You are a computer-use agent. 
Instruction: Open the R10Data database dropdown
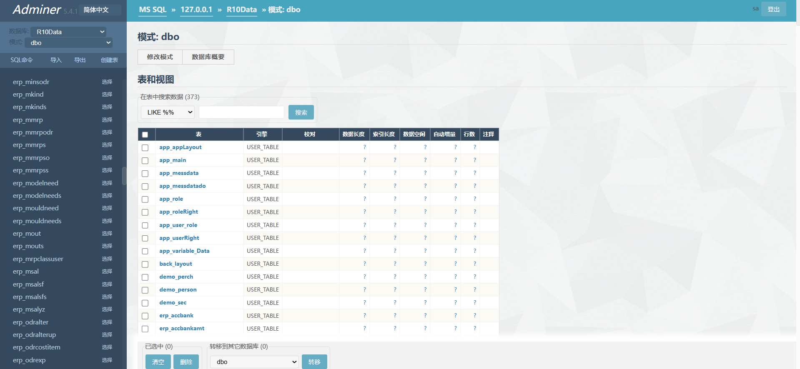[68, 32]
